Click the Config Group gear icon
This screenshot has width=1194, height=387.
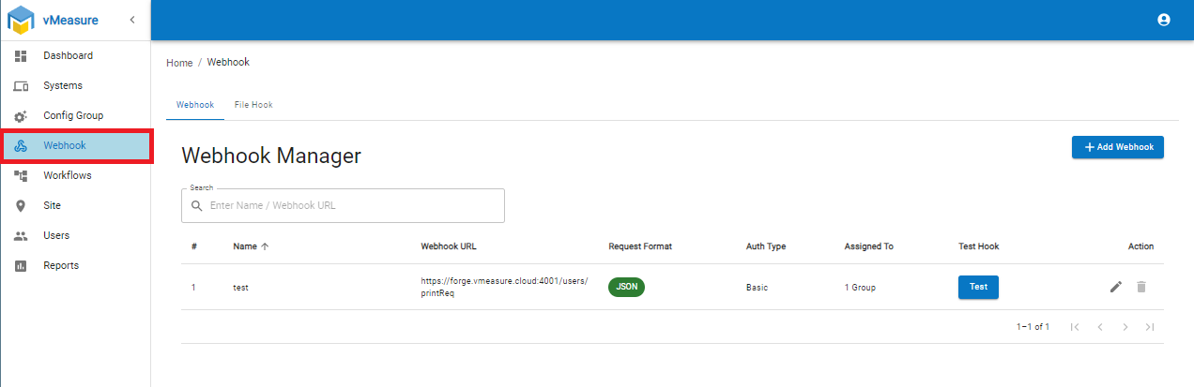point(21,116)
